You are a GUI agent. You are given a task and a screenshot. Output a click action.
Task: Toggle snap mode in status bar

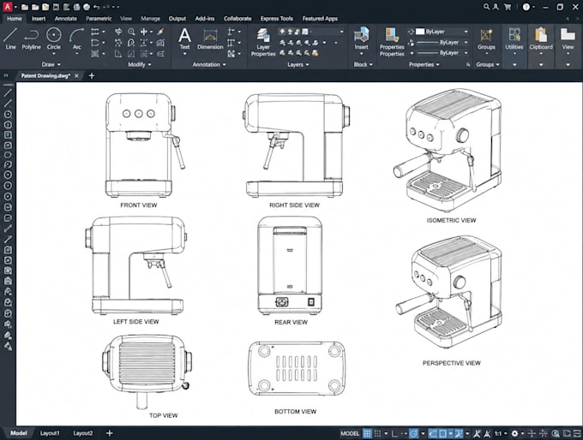pyautogui.click(x=378, y=433)
